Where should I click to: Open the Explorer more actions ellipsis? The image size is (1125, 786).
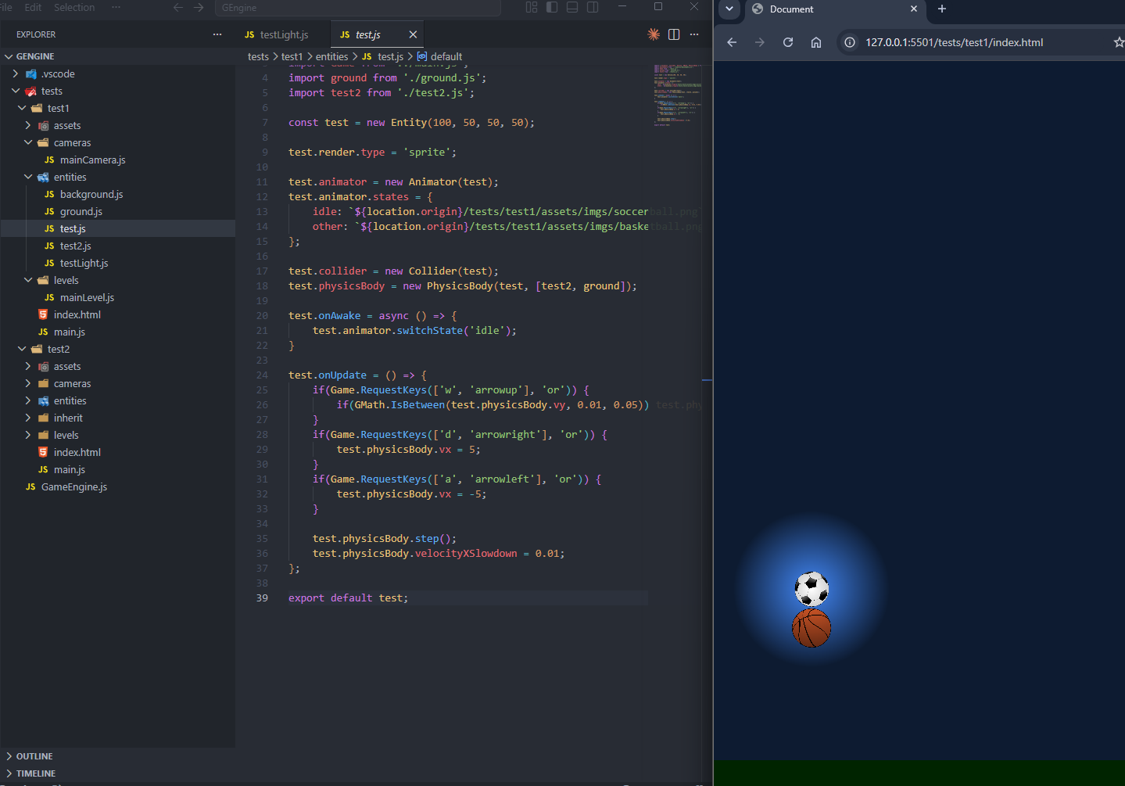point(217,34)
